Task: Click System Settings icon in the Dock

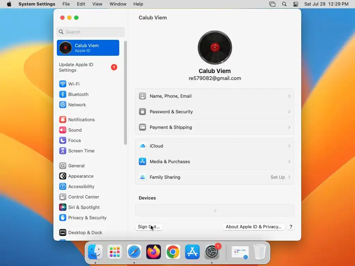Action: pyautogui.click(x=212, y=252)
